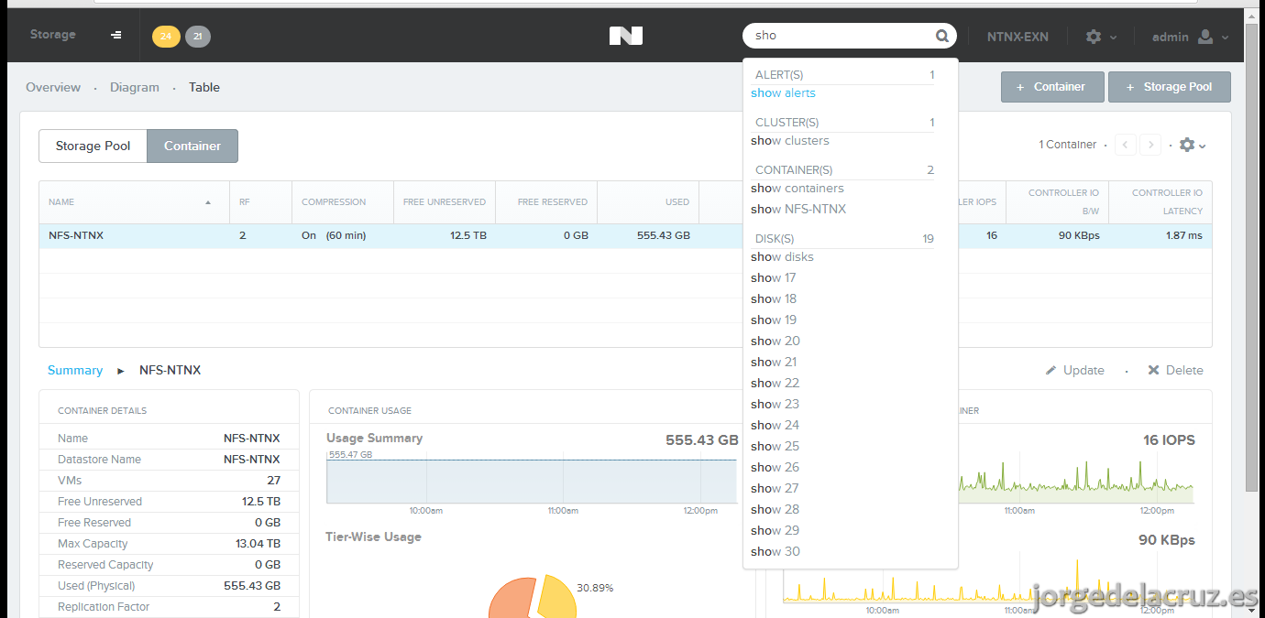This screenshot has width=1265, height=618.
Task: Open the Storage hamburger menu icon
Action: click(x=116, y=35)
